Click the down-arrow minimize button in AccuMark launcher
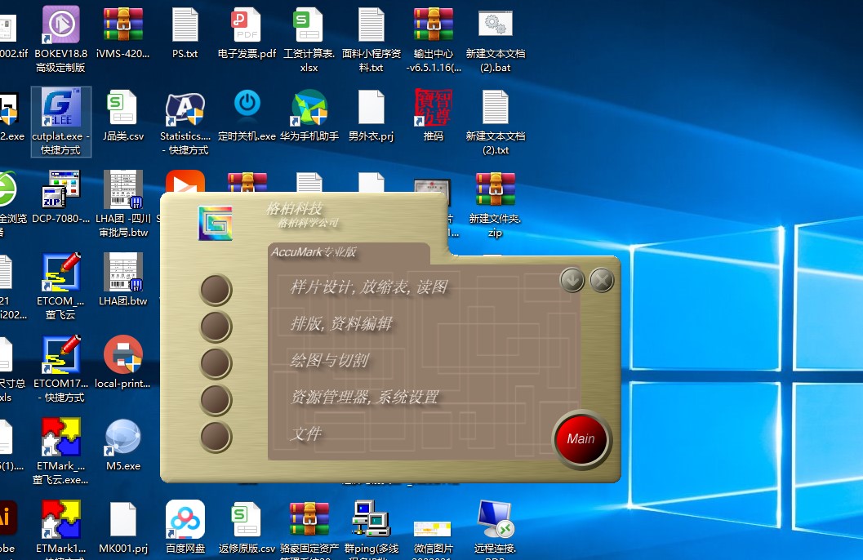The width and height of the screenshot is (863, 560). [x=572, y=280]
